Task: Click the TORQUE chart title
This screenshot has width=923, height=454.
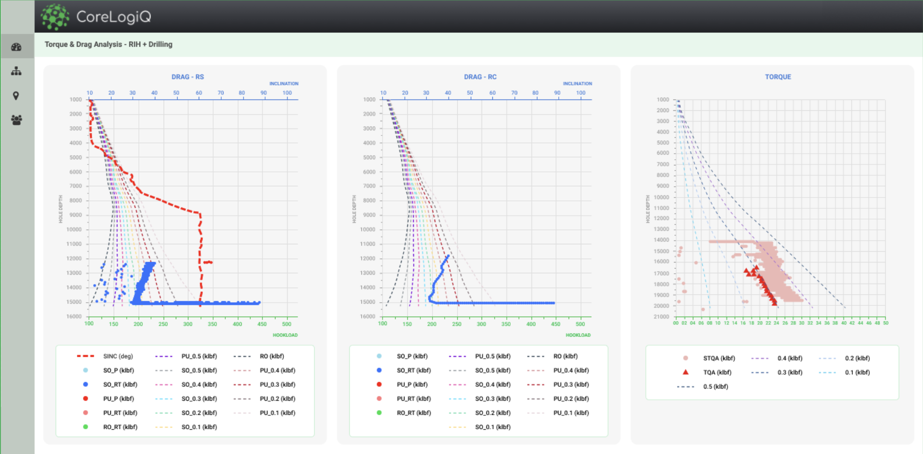Action: click(778, 77)
